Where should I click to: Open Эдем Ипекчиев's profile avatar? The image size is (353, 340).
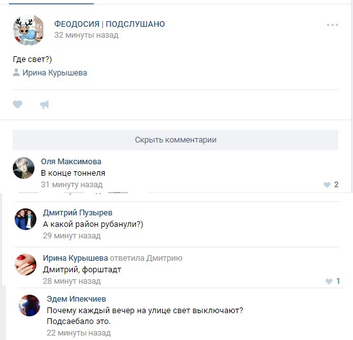[29, 305]
